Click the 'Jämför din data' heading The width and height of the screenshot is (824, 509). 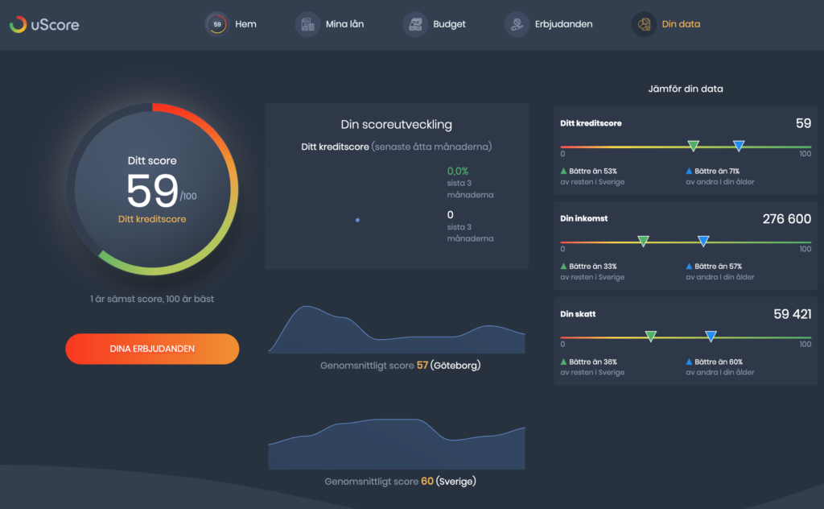[x=686, y=89]
